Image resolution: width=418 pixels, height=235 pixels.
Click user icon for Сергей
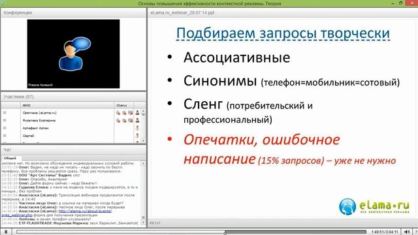[x=137, y=136]
